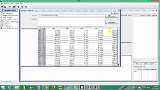This screenshot has height=90, width=160.
Task: Iconify the Import Dataset window
Action: [x=113, y=10]
